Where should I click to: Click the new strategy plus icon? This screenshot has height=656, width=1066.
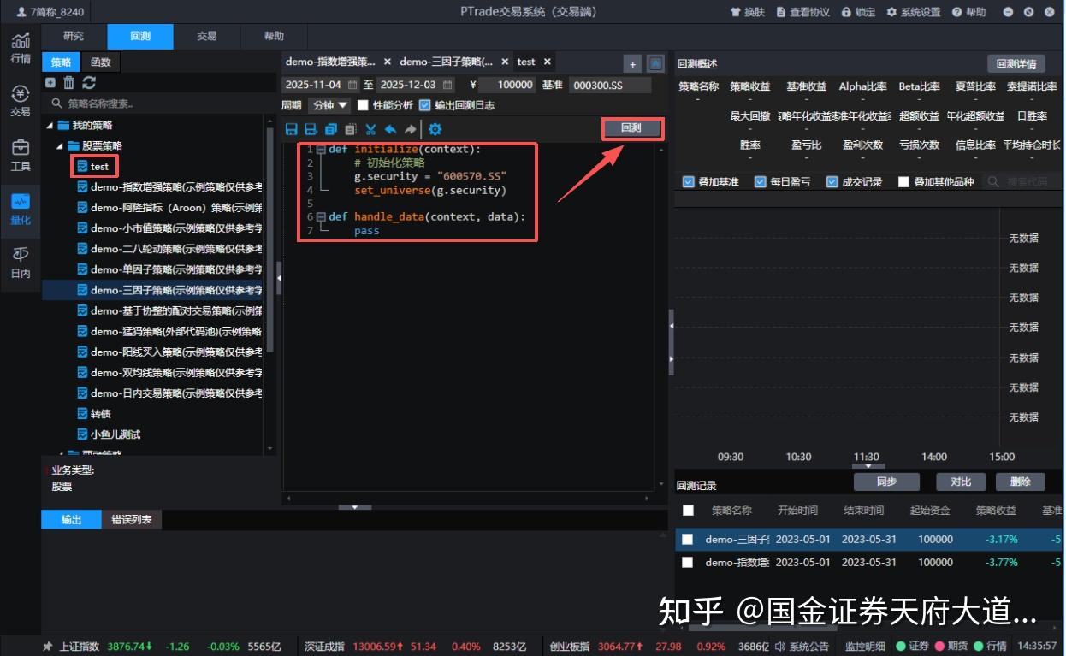(x=50, y=81)
